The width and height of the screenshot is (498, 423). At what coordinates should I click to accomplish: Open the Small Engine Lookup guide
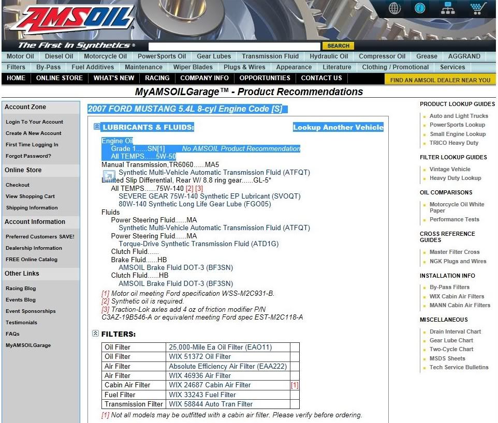point(458,134)
